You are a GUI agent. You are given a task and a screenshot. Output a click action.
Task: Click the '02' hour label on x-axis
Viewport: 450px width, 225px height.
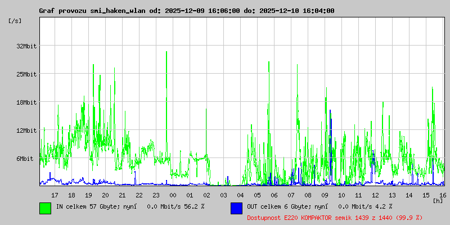click(x=206, y=195)
